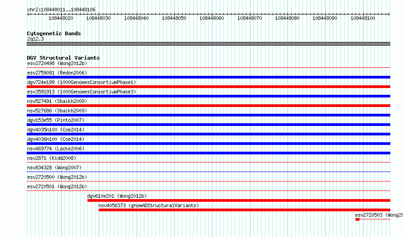The width and height of the screenshot is (403, 237).
Task: Click the chr2:108448011..108448106 region label
Action: 61,9
